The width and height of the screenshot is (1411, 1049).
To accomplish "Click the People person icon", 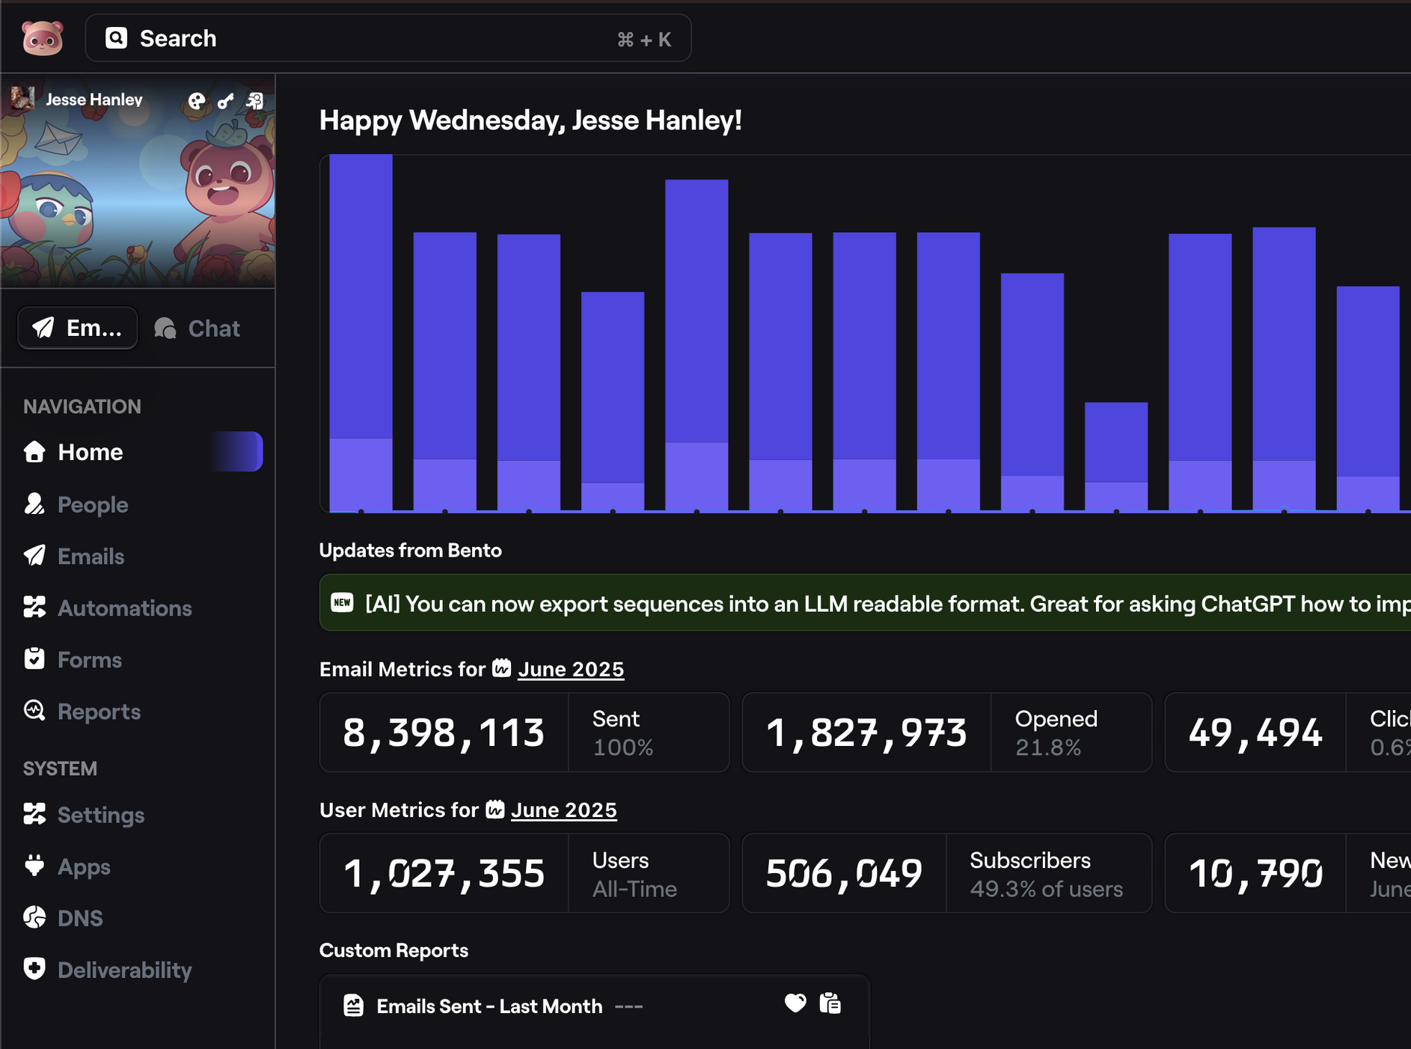I will click(x=34, y=504).
